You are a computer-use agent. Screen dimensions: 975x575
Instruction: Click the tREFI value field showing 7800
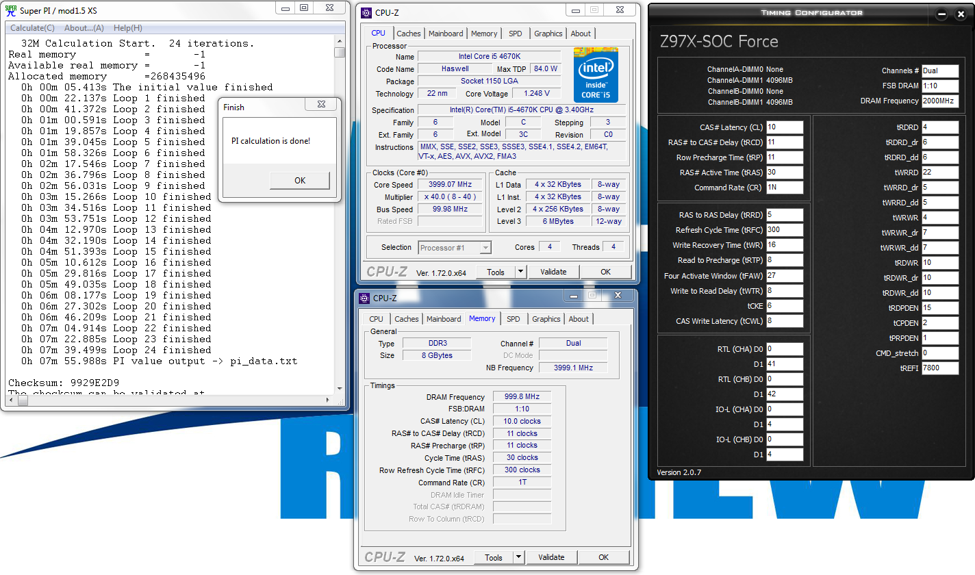tap(939, 368)
